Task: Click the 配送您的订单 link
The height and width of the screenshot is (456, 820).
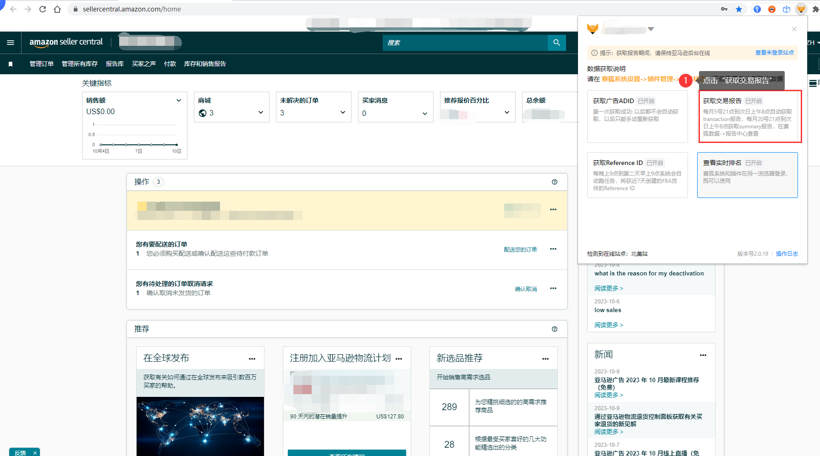Action: [x=520, y=250]
